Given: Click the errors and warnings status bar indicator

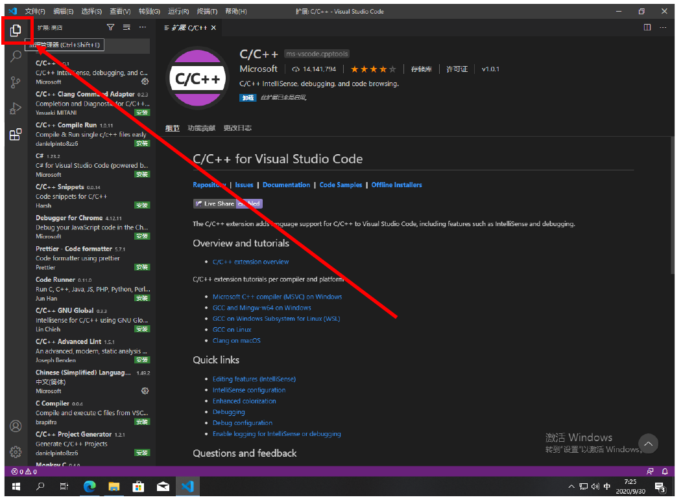Looking at the screenshot, I should pos(24,472).
